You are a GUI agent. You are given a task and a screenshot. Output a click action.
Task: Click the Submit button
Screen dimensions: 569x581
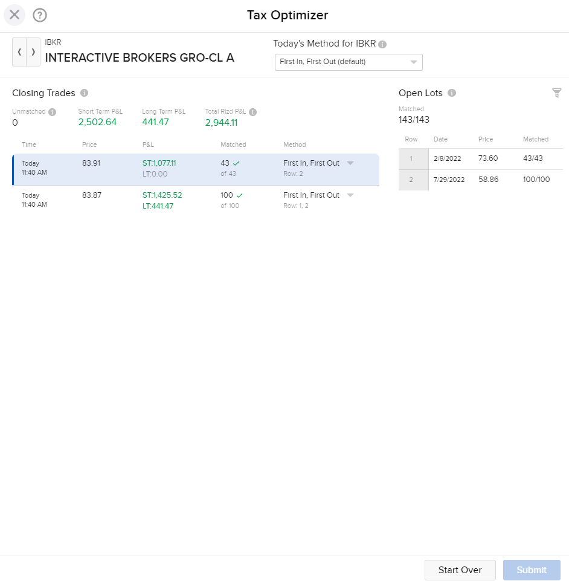click(x=531, y=570)
